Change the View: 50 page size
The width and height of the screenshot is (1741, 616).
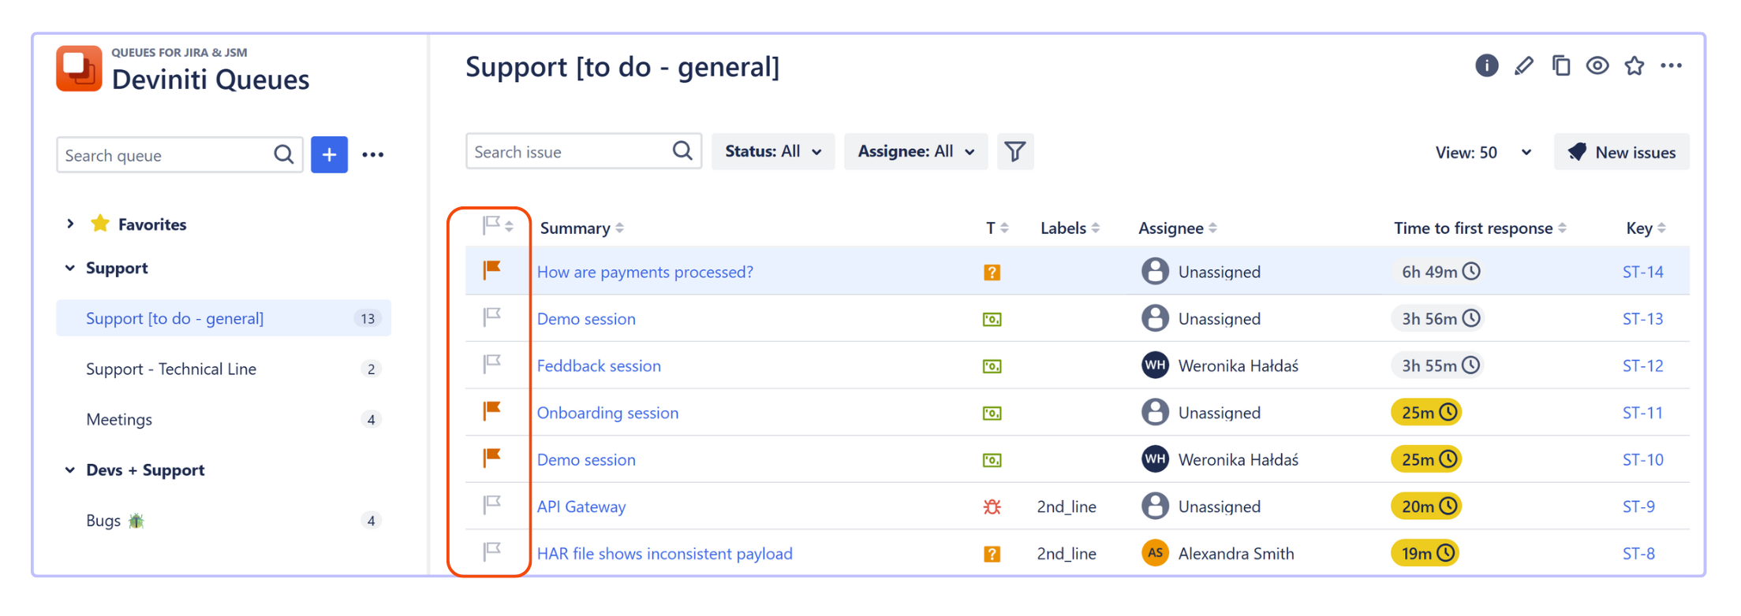tap(1483, 153)
